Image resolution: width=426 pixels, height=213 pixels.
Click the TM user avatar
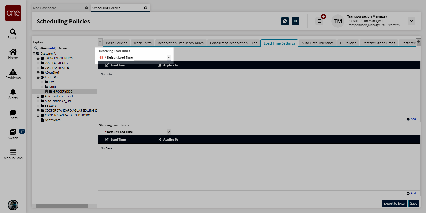tap(338, 21)
